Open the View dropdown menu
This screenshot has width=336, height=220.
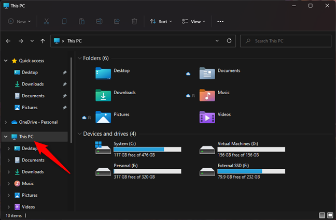click(193, 21)
